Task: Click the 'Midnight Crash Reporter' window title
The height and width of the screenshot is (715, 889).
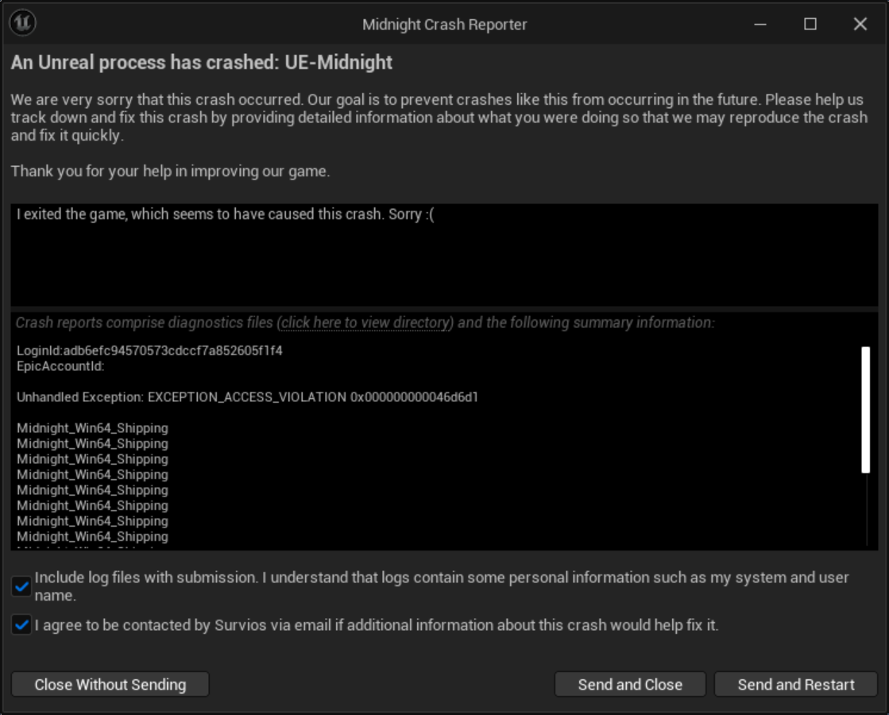Action: pos(444,24)
